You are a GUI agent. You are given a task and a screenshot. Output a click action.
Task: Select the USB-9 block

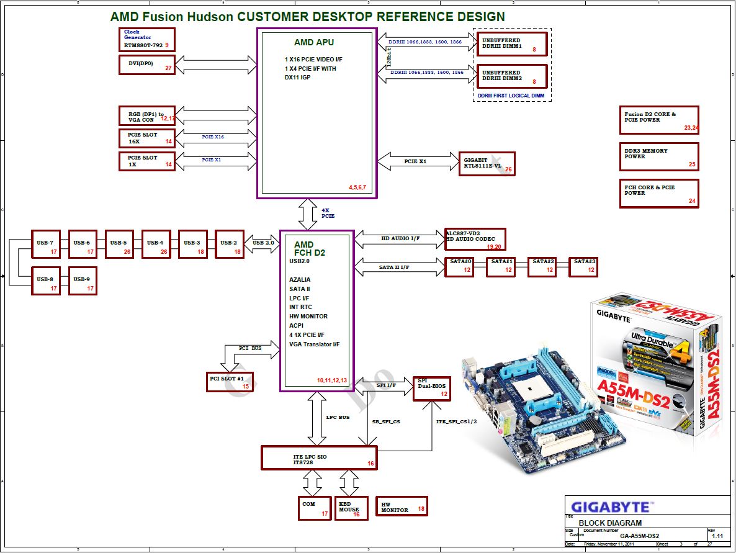[x=83, y=281]
